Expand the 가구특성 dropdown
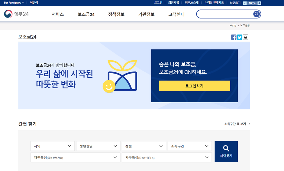Image resolution: width=284 pixels, height=171 pixels. pyautogui.click(x=167, y=157)
